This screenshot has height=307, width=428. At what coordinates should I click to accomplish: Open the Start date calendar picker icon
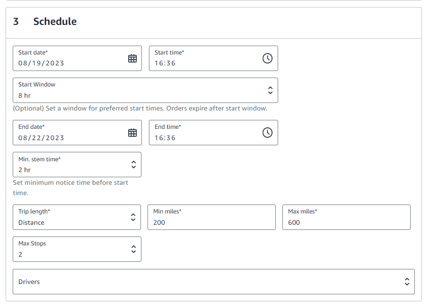click(132, 58)
